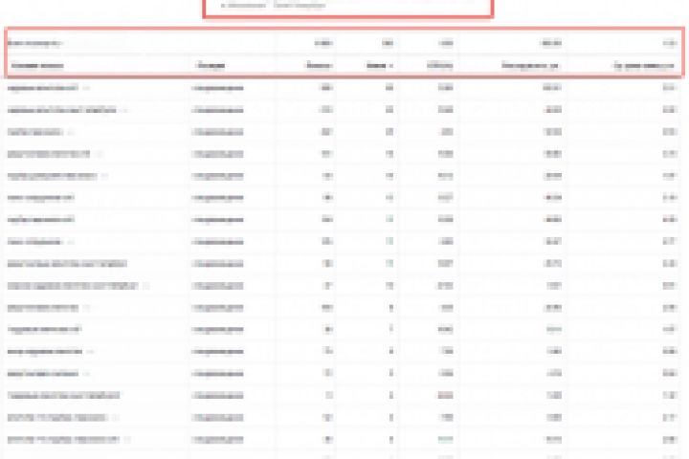Click the first row's value in the last column
The image size is (689, 459).
pos(669,88)
